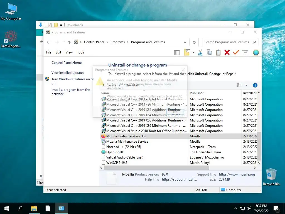
Task: Toggle the navigation pane toolbar icon
Action: (177, 52)
